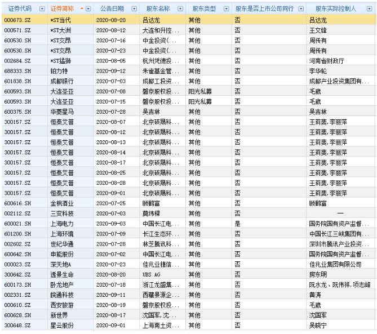The image size is (377, 334).
Task: Click the 铂力特 security name cell
Action: point(59,71)
